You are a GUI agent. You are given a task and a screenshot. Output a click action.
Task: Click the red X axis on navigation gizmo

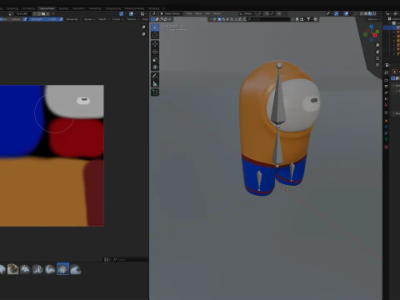pyautogui.click(x=375, y=35)
